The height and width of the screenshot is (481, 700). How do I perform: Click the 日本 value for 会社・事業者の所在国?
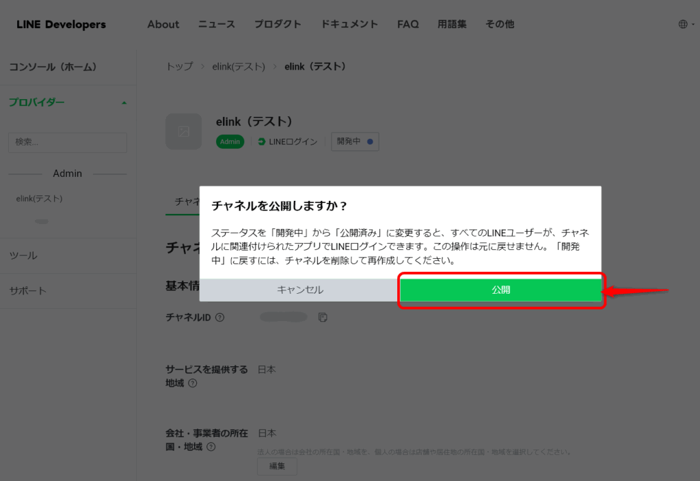267,433
